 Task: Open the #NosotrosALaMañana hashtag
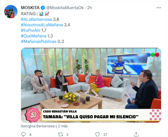click(x=42, y=25)
